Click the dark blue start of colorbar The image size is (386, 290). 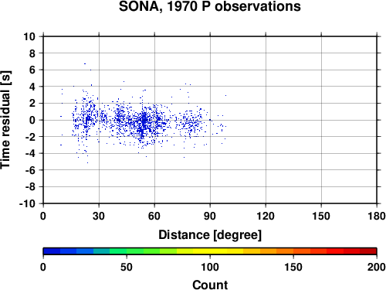(x=52, y=251)
